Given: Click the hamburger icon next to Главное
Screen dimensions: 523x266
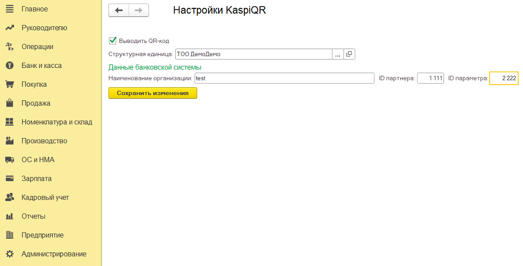Looking at the screenshot, I should [x=9, y=9].
